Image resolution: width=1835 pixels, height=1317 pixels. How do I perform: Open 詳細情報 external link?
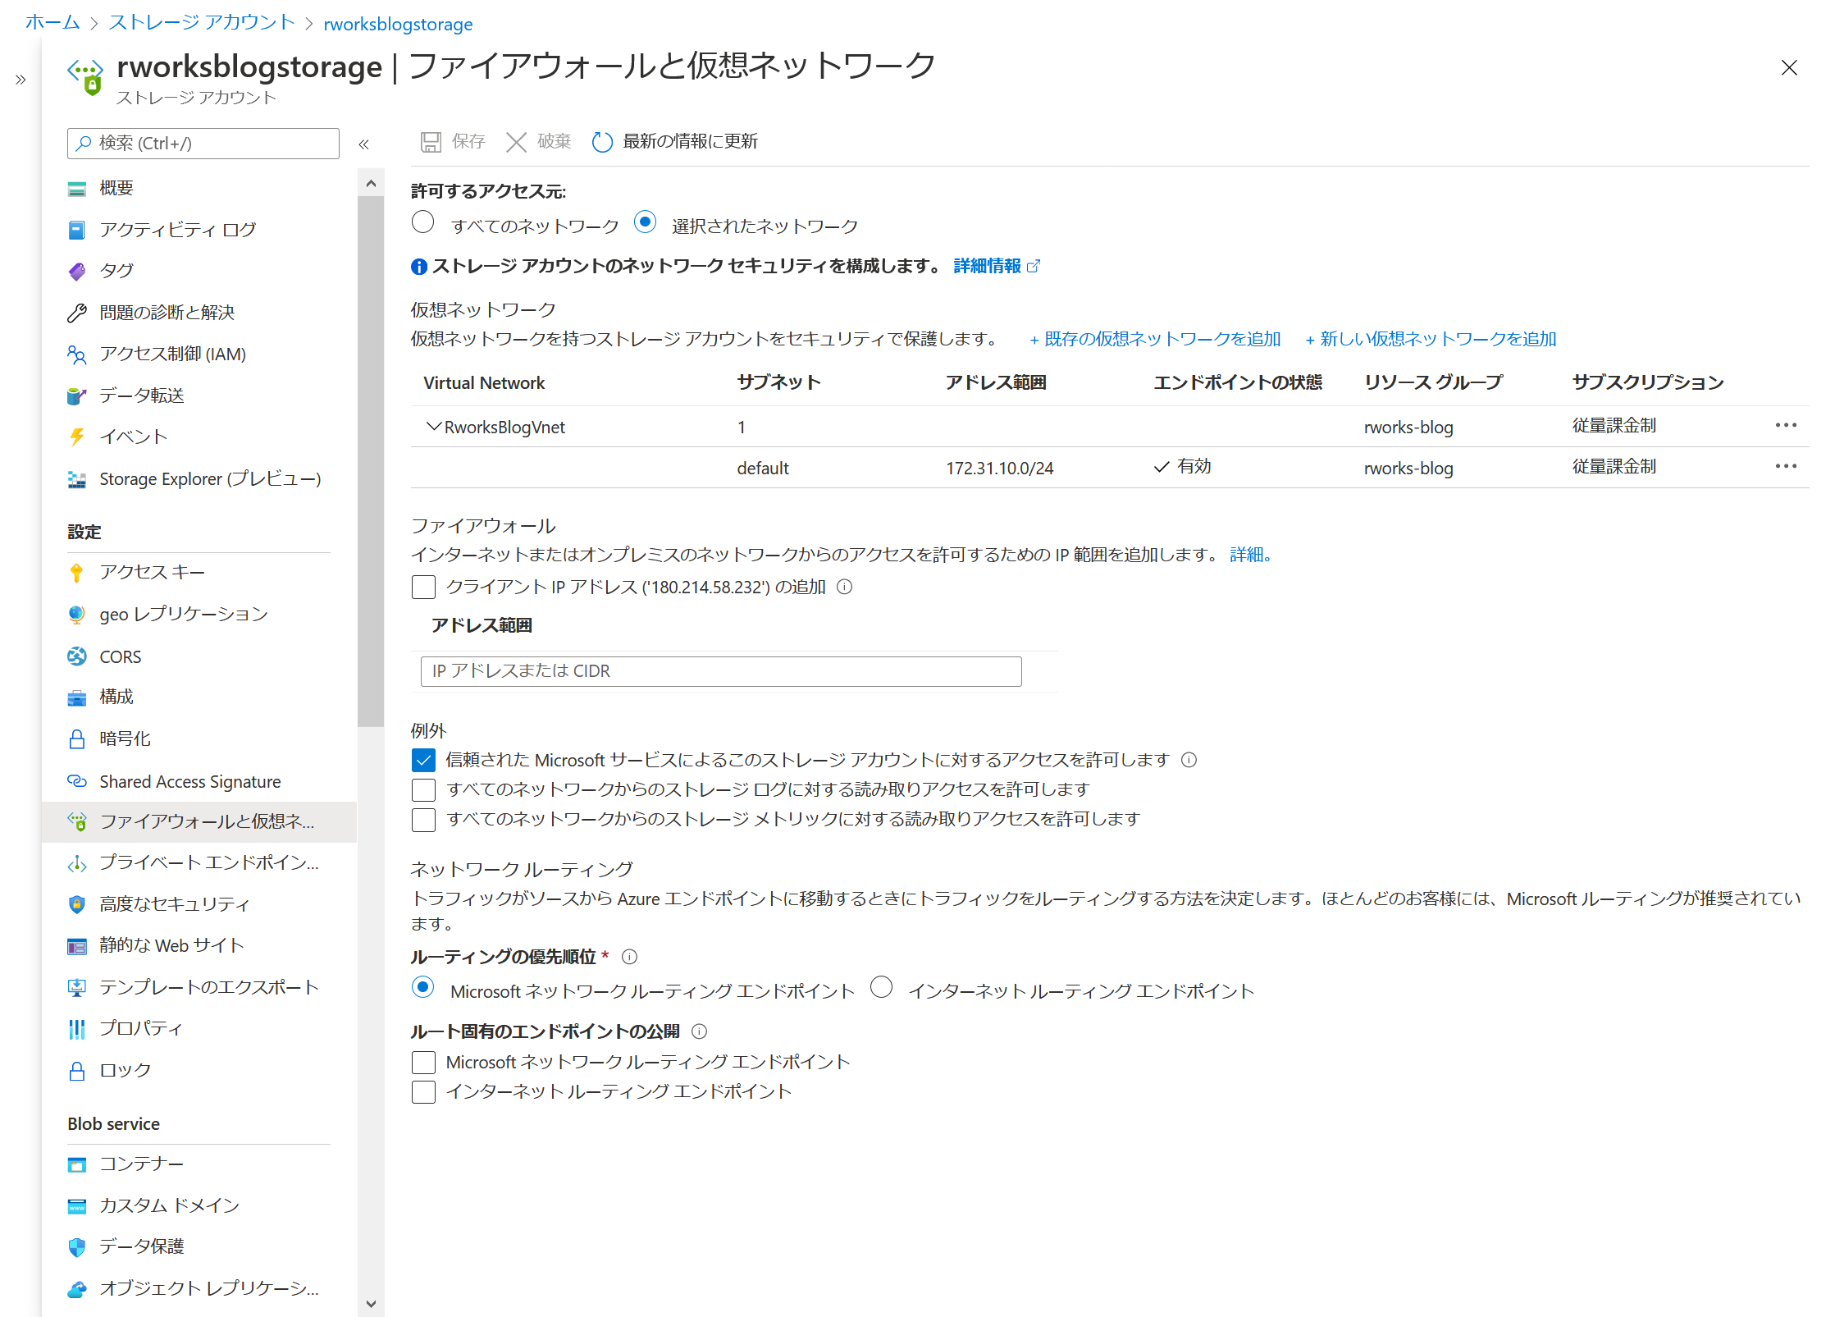point(997,266)
